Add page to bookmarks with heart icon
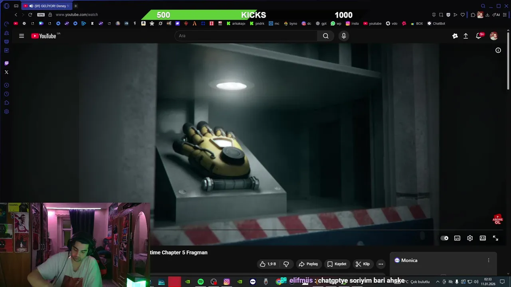Screen dimensions: 511x287 pos(463,15)
